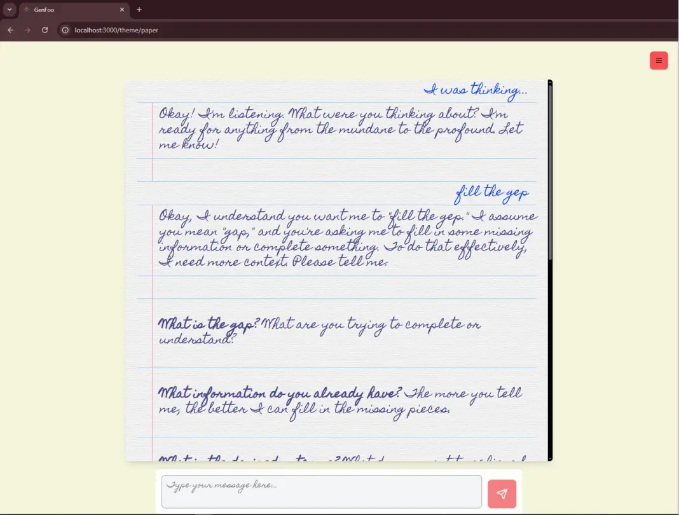Image resolution: width=679 pixels, height=515 pixels.
Task: Click the paper plane send icon
Action: (x=502, y=493)
